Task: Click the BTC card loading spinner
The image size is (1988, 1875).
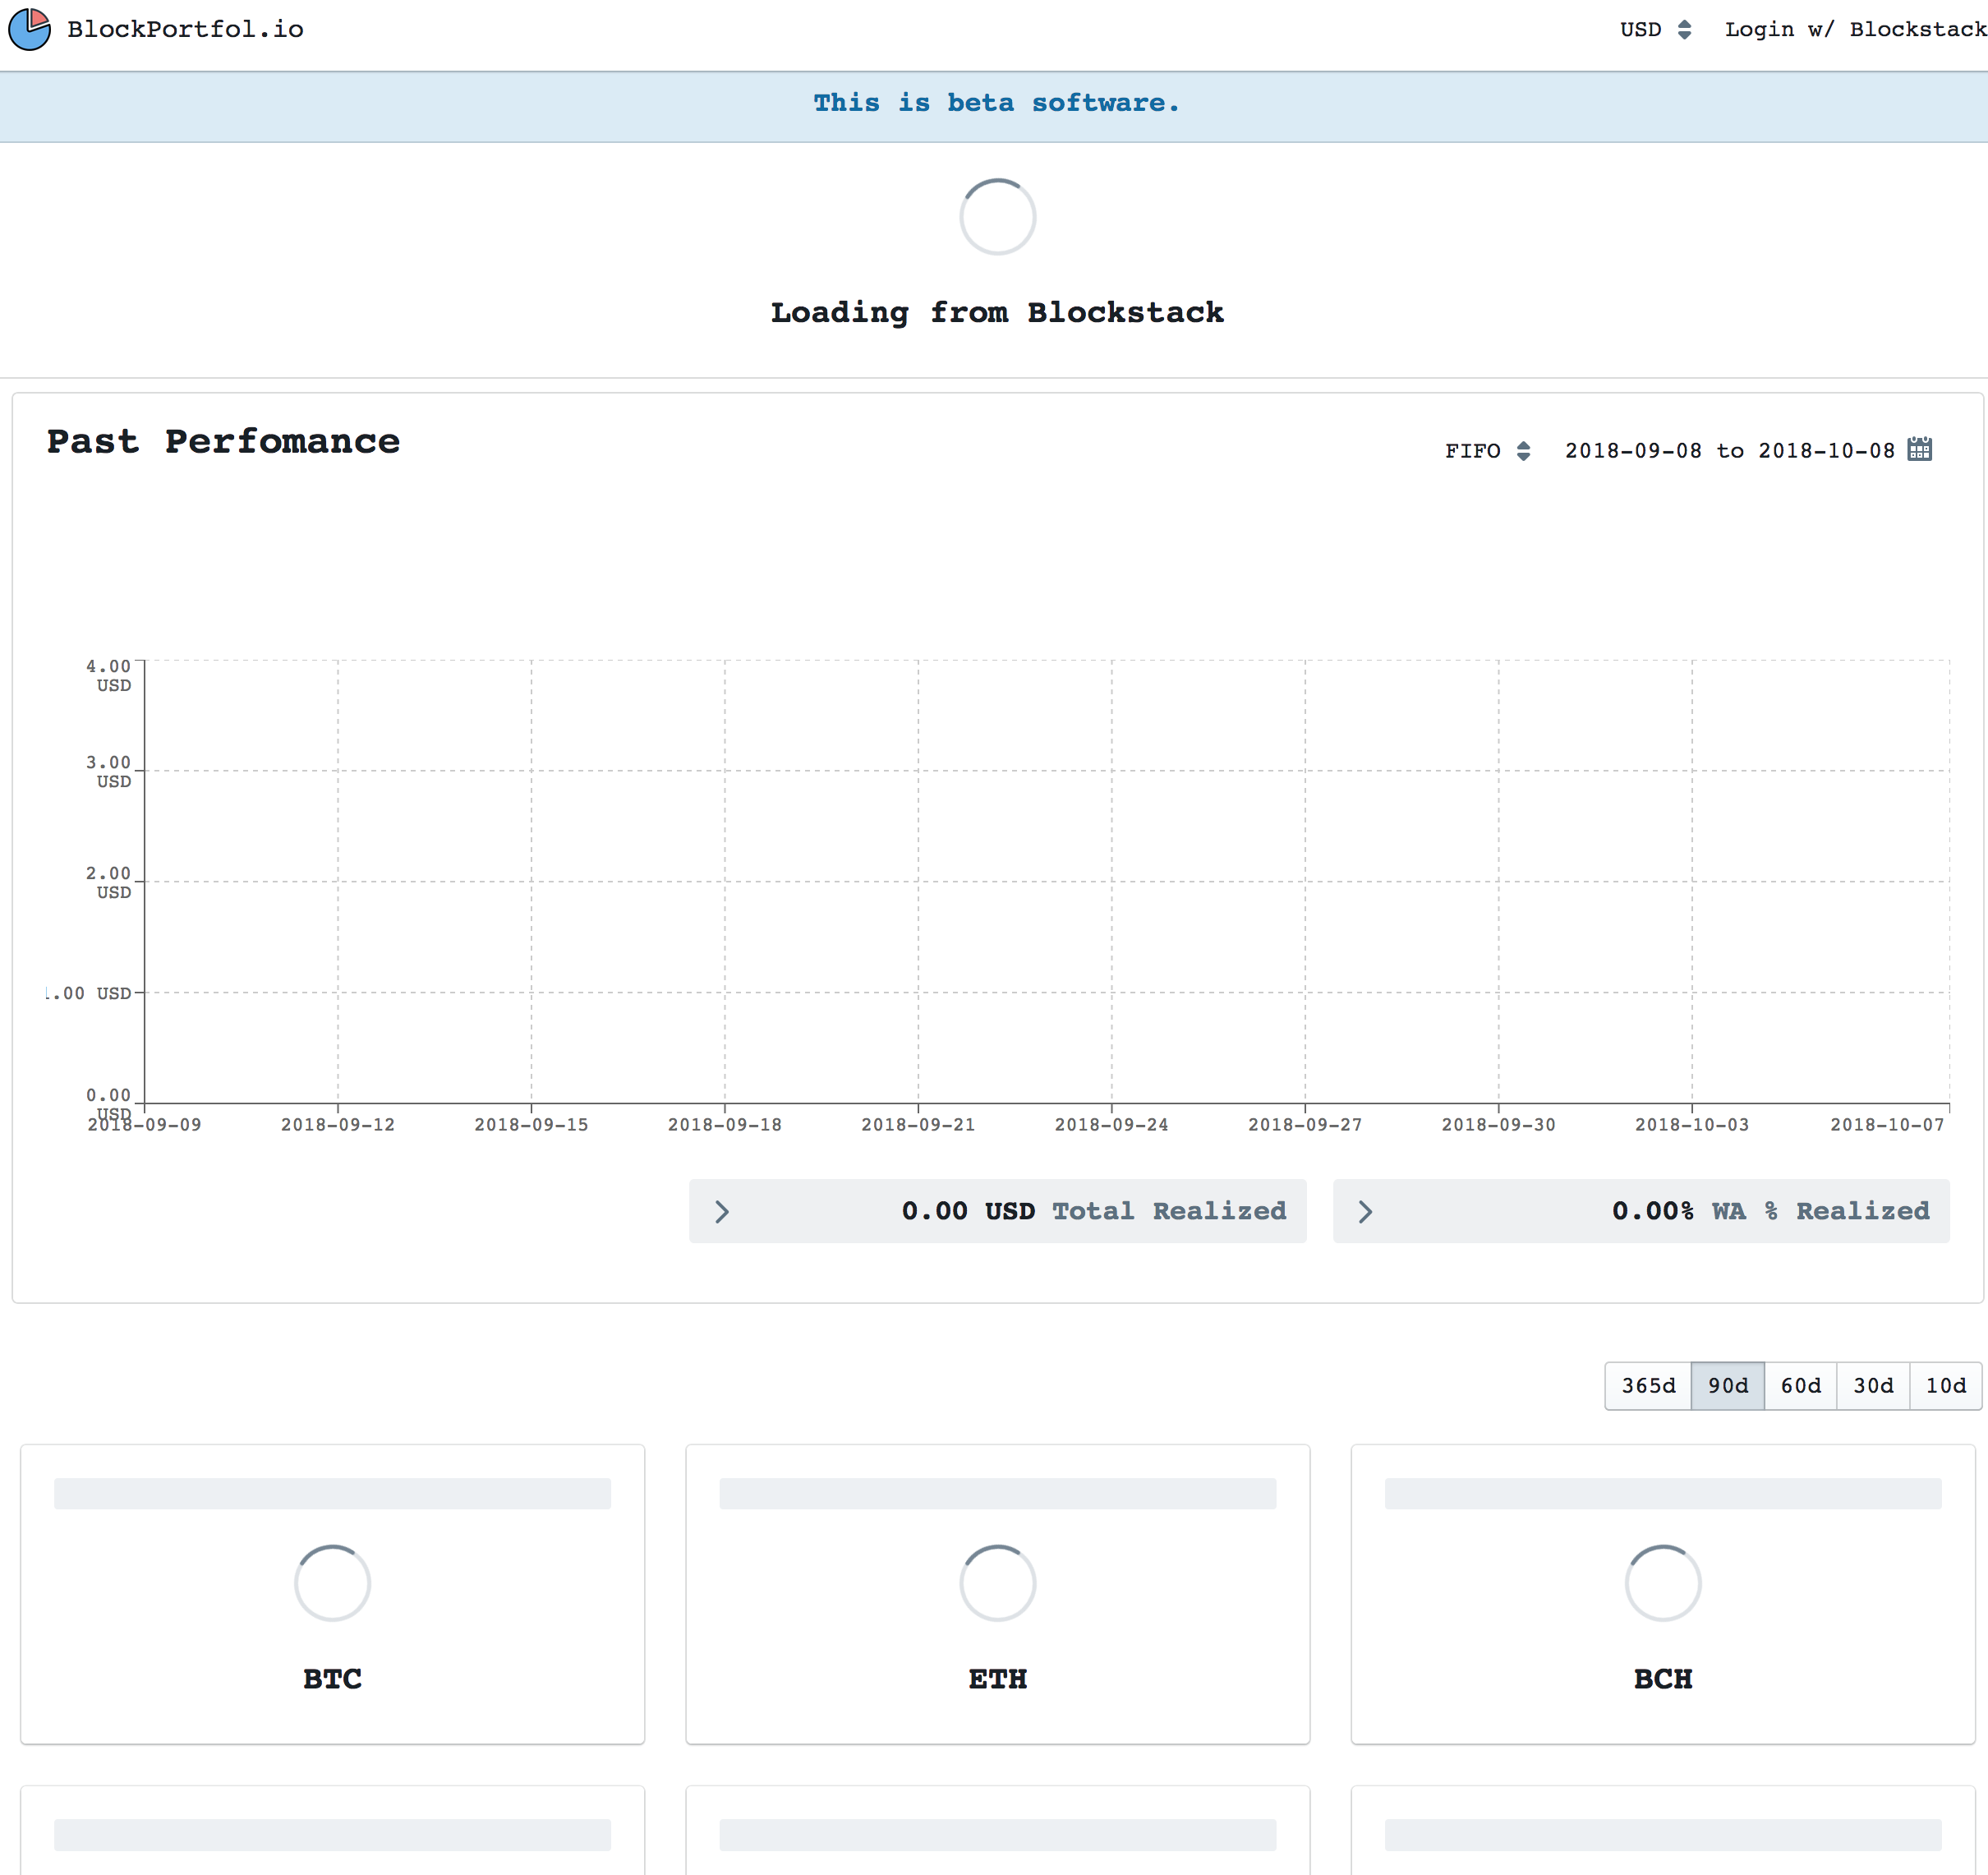Action: coord(332,1583)
